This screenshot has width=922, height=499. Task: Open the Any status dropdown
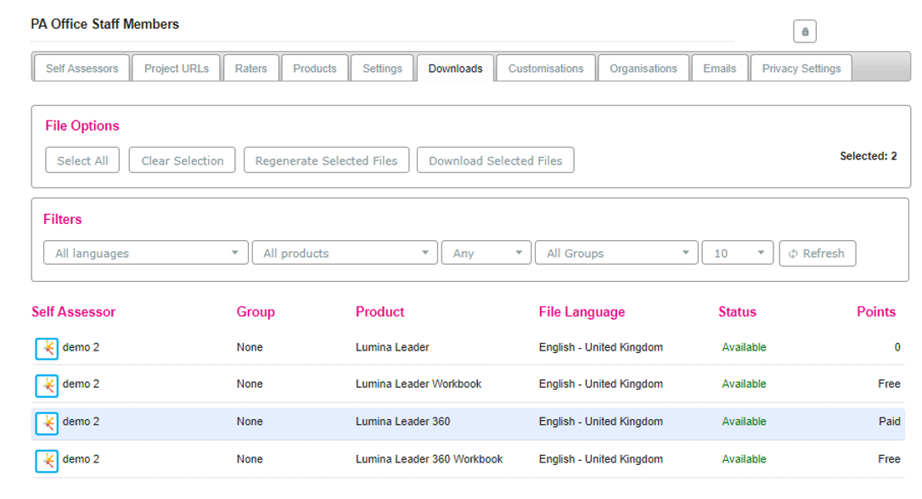(x=486, y=253)
